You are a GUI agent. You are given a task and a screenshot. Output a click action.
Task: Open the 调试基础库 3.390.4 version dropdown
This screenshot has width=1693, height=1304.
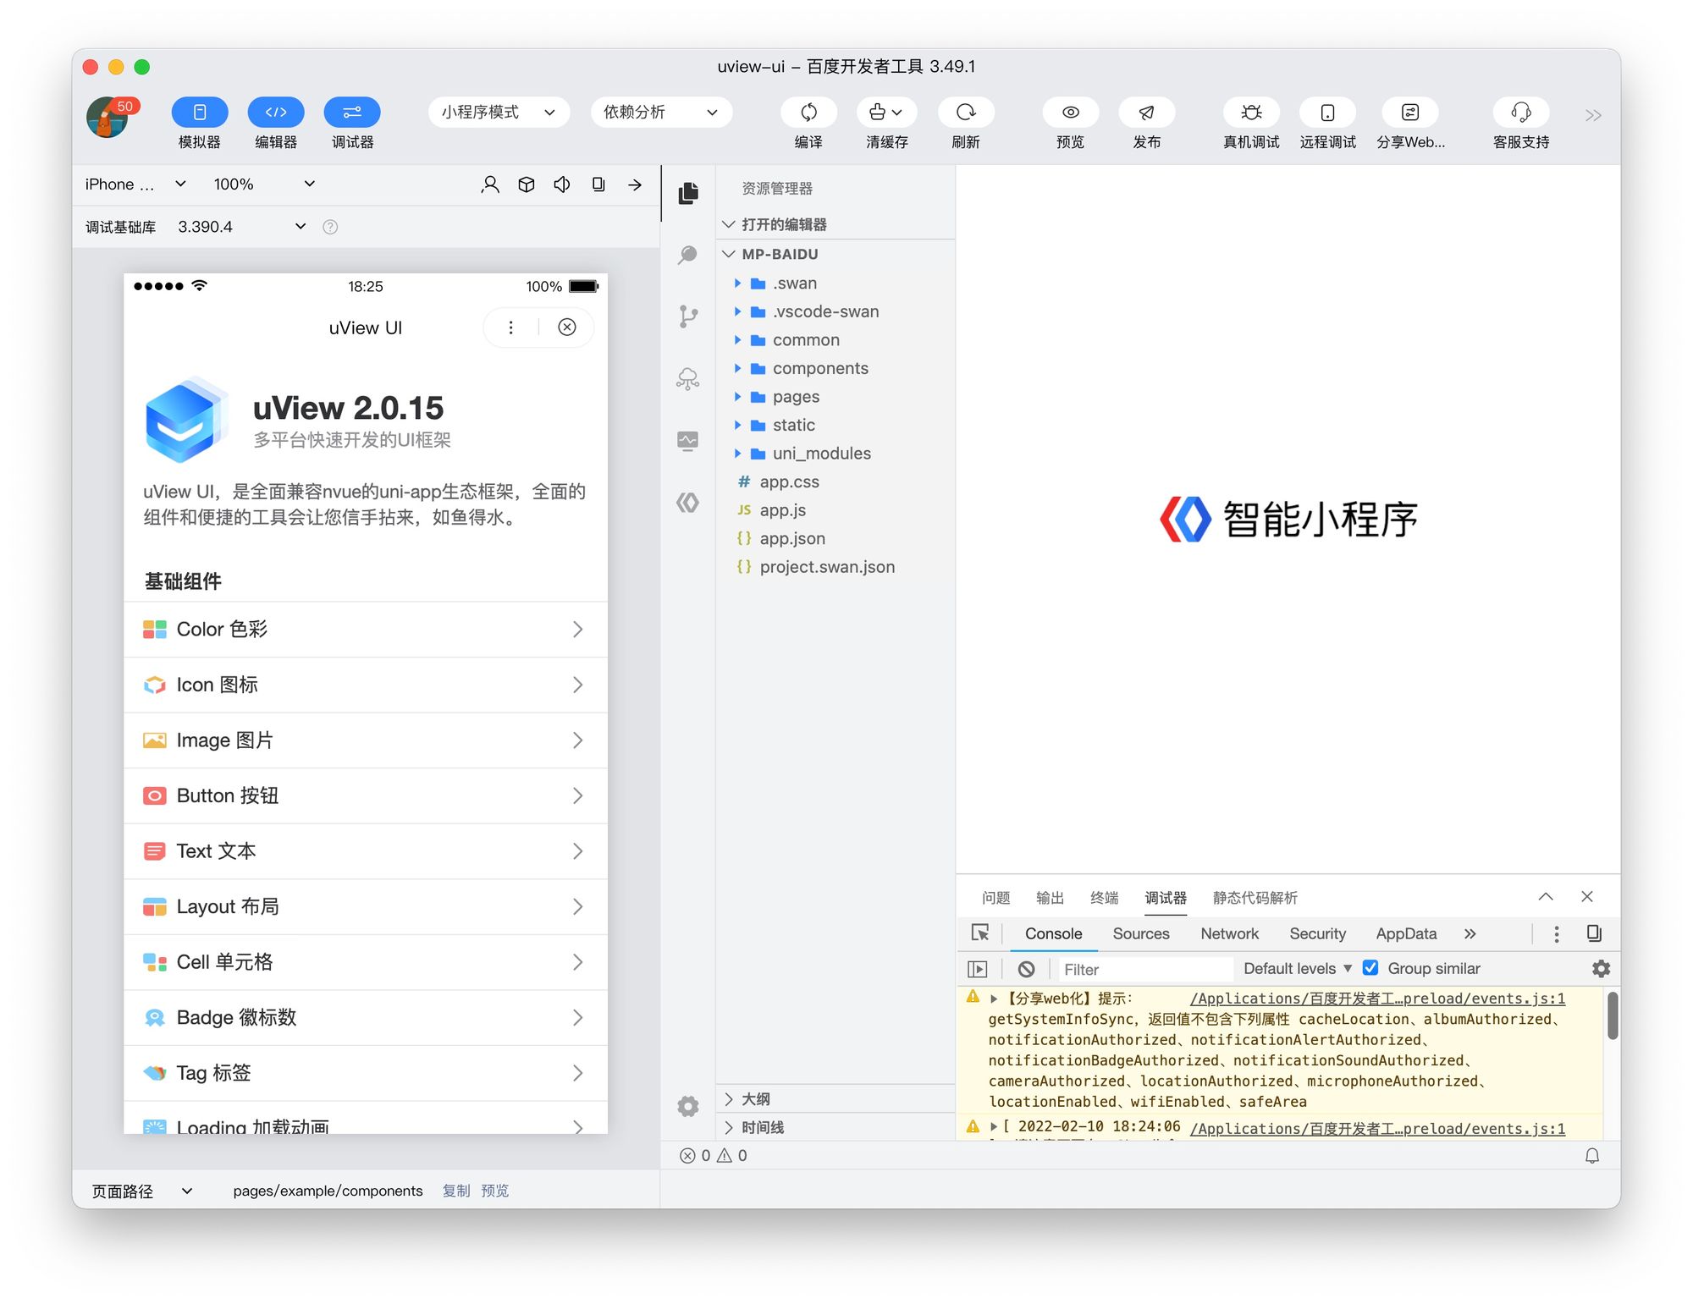tap(242, 227)
